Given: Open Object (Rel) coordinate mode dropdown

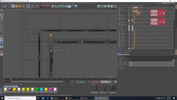Looking at the screenshot, I should [94, 92].
